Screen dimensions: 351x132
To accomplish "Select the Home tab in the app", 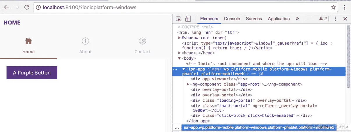I will 29,46.
